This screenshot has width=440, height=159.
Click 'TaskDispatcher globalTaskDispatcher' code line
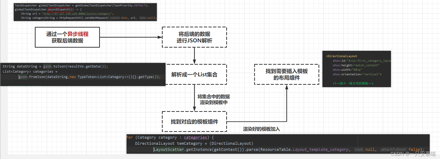click(x=82, y=6)
